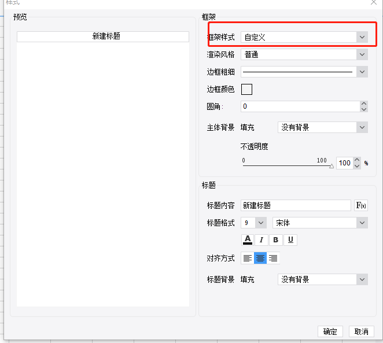Decrease the 圆角 value with down arrow
The height and width of the screenshot is (343, 383).
pyautogui.click(x=364, y=109)
